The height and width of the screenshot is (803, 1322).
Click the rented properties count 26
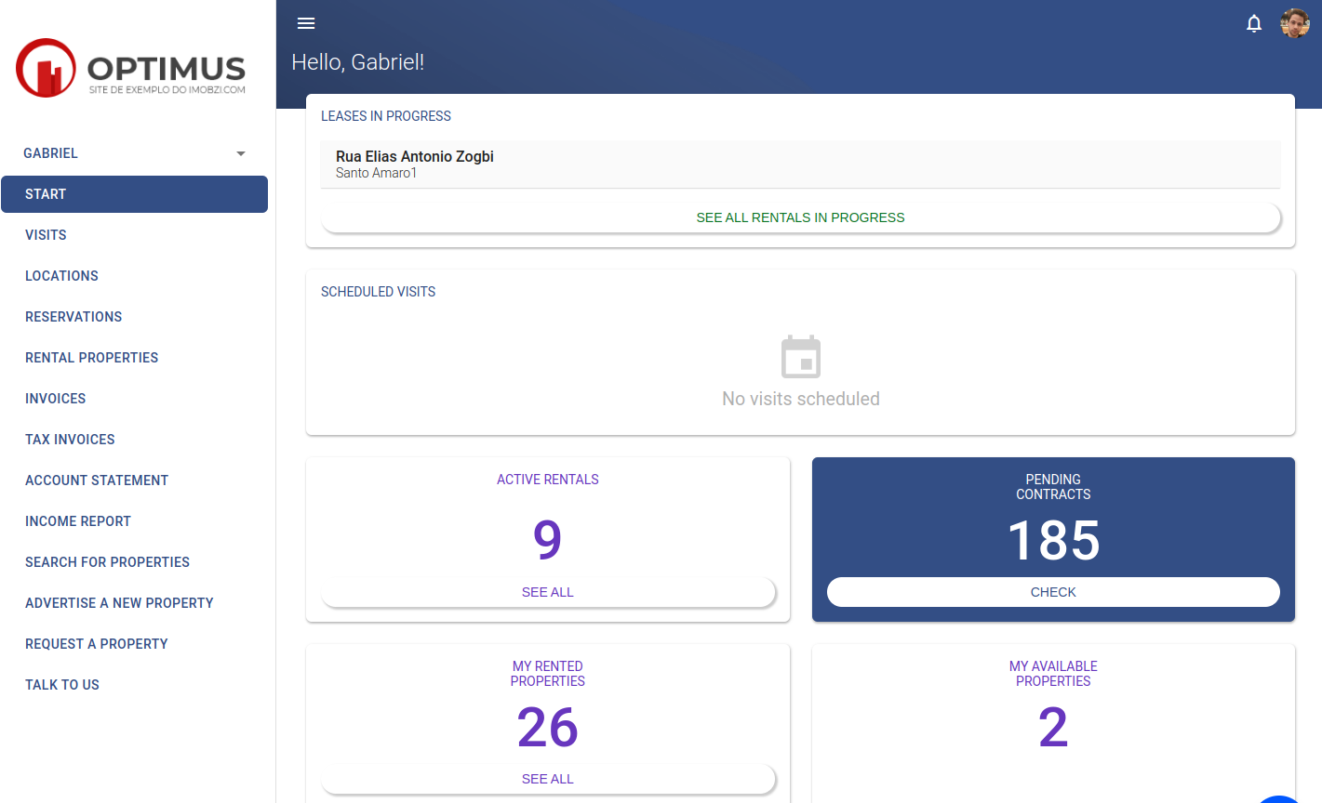(547, 727)
